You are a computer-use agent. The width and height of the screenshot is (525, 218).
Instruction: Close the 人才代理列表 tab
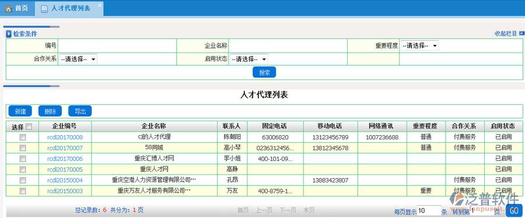pyautogui.click(x=99, y=5)
